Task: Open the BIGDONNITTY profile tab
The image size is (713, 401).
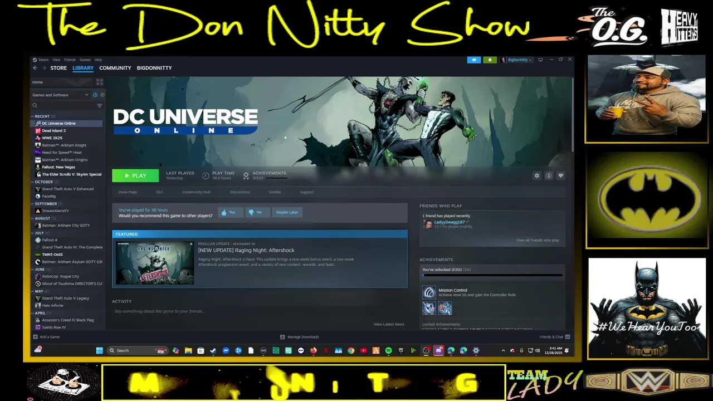Action: click(x=154, y=68)
